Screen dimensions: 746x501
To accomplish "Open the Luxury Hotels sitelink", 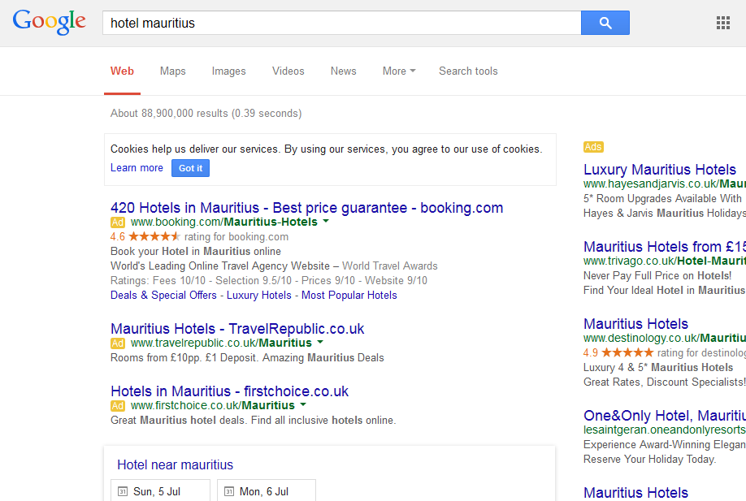I will (x=258, y=296).
